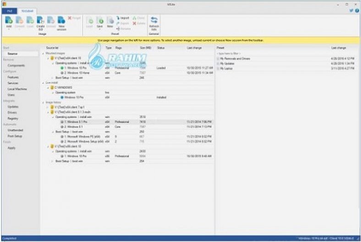
Task: Click the Add image icon
Action: click(9, 20)
